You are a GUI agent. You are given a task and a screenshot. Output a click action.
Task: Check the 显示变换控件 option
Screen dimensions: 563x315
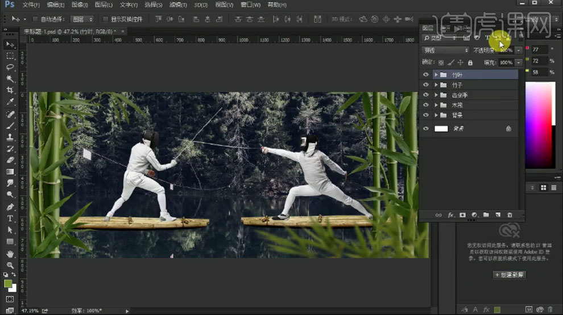coord(105,19)
